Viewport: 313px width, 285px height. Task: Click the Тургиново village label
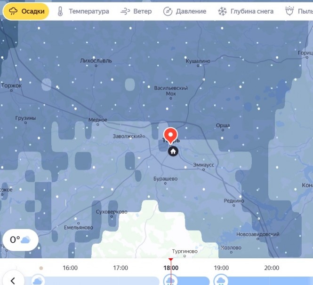(x=185, y=251)
